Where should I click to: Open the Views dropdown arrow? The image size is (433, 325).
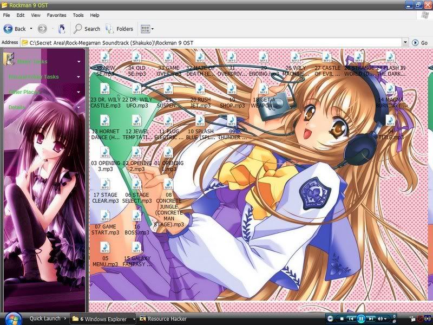(x=153, y=29)
